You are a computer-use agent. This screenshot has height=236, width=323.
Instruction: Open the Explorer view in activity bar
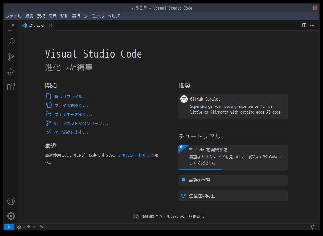coord(11,27)
